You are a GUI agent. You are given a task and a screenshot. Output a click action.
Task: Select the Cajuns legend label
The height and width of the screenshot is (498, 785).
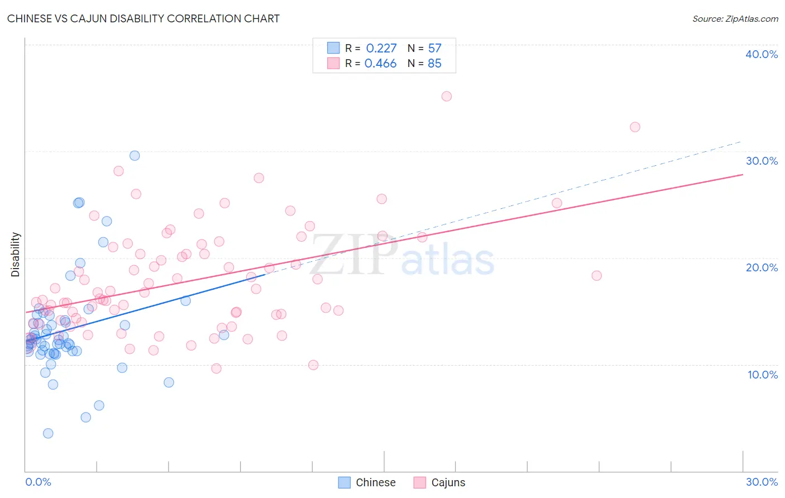[x=448, y=482]
